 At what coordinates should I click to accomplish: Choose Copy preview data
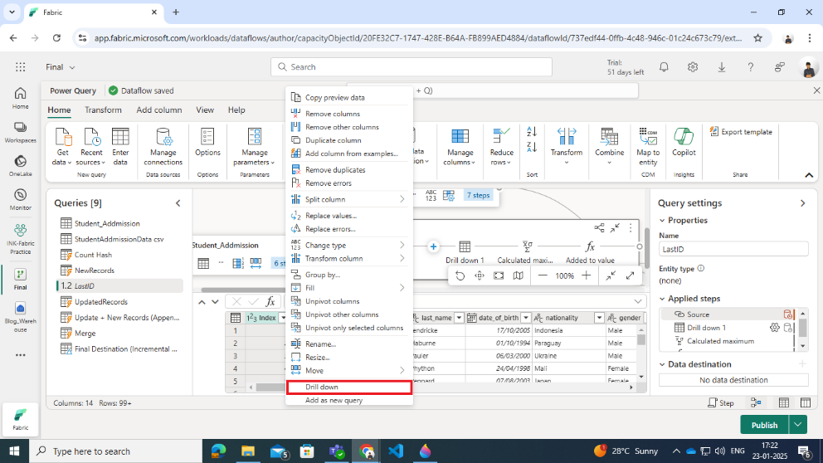(349, 97)
